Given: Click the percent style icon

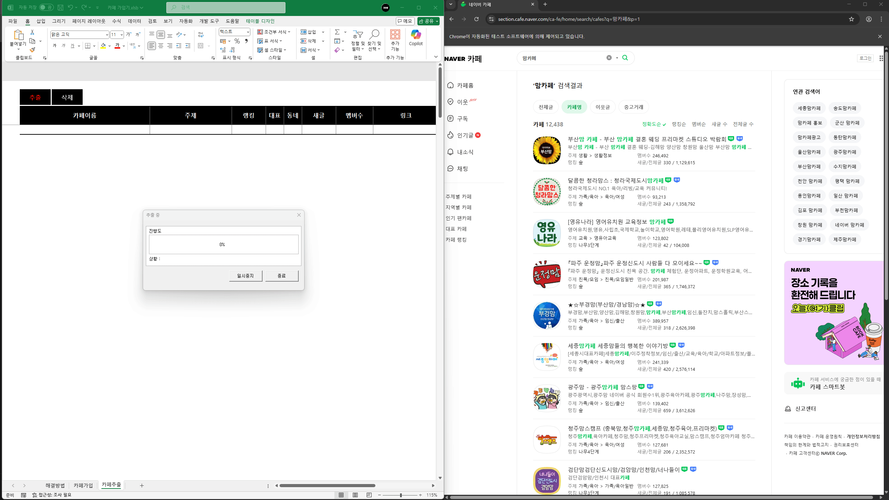Looking at the screenshot, I should [x=237, y=41].
